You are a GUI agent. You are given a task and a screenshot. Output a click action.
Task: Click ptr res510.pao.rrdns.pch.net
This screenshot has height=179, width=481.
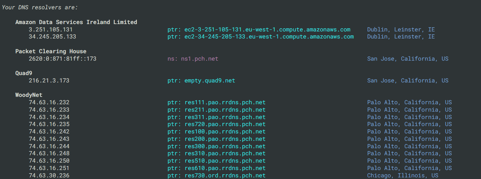[216, 161]
